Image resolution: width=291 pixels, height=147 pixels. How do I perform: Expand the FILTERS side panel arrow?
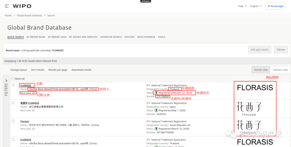click(6, 81)
